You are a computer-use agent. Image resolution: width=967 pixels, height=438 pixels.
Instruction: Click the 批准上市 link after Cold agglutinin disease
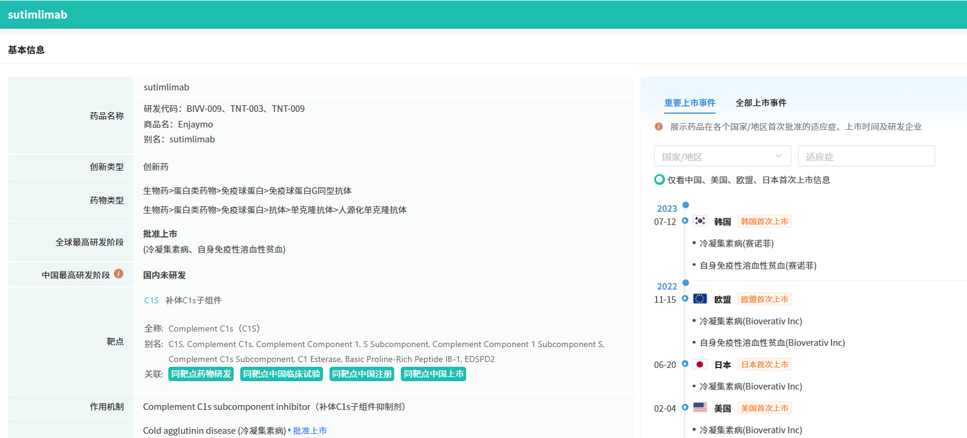310,431
